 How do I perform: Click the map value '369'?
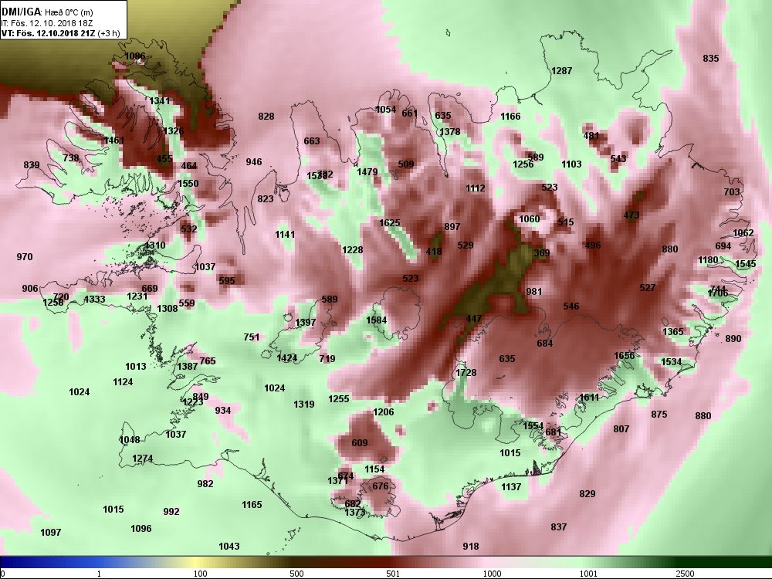point(542,253)
